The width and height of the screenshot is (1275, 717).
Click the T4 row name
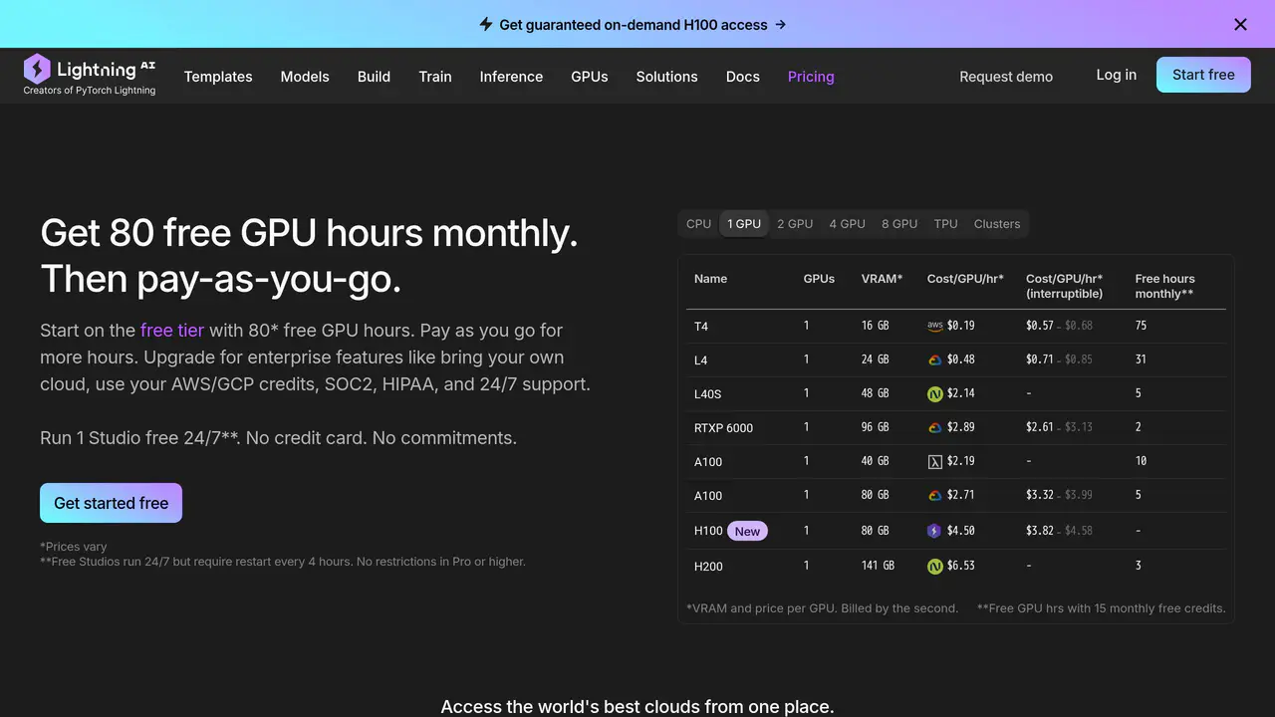701,327
